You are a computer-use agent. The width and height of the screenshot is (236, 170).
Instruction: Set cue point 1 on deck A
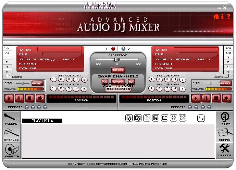[x=53, y=79]
